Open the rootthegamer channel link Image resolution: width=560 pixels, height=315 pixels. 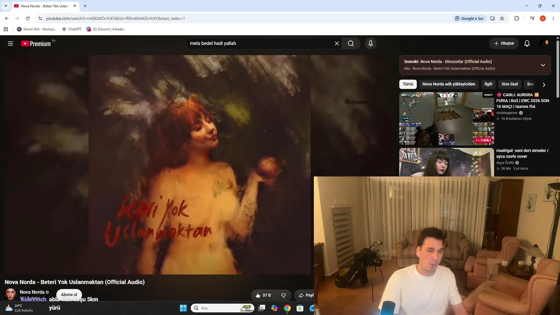pyautogui.click(x=507, y=112)
